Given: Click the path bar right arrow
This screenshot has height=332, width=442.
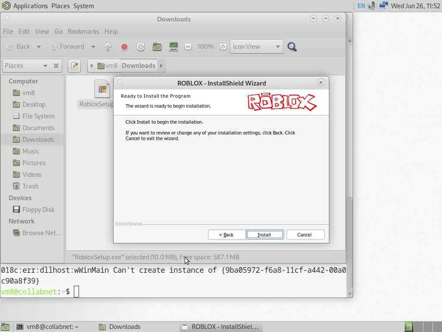Looking at the screenshot, I should pos(161,66).
